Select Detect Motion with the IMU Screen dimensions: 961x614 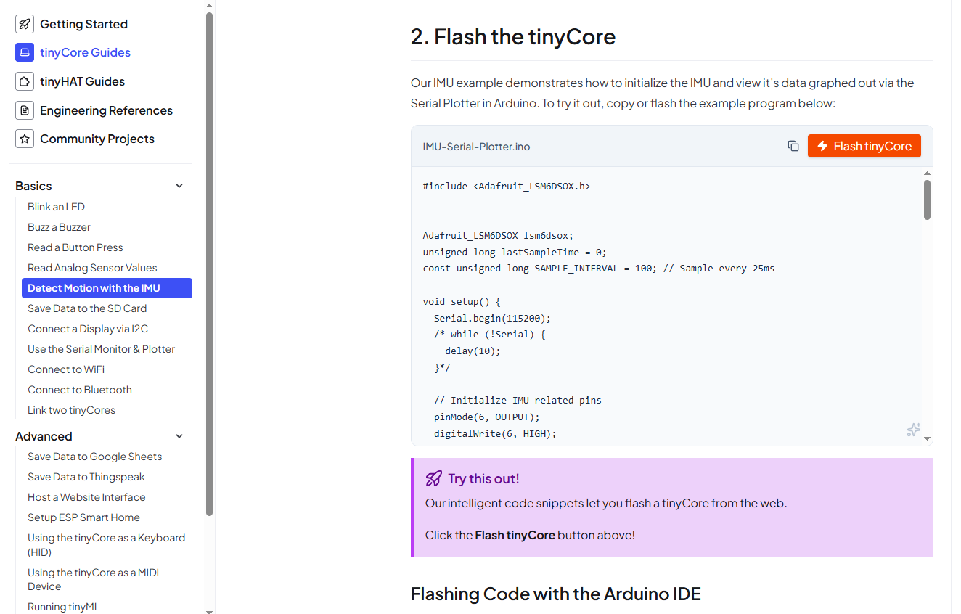tap(94, 288)
